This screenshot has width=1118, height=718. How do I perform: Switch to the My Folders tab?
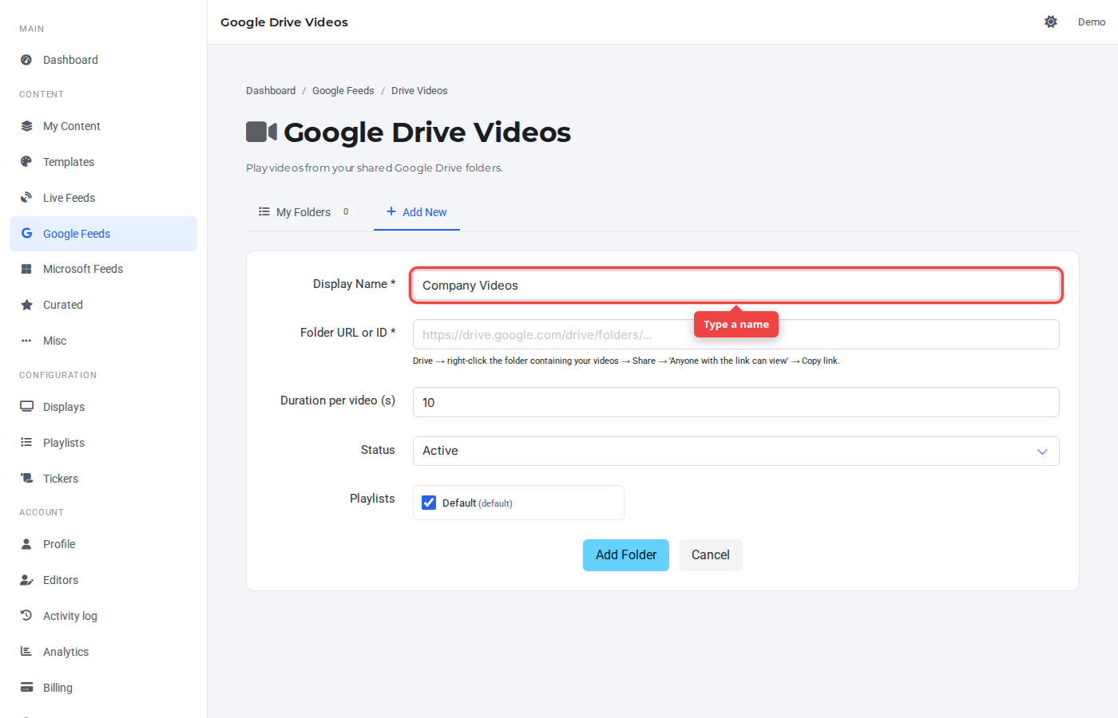[x=303, y=212]
